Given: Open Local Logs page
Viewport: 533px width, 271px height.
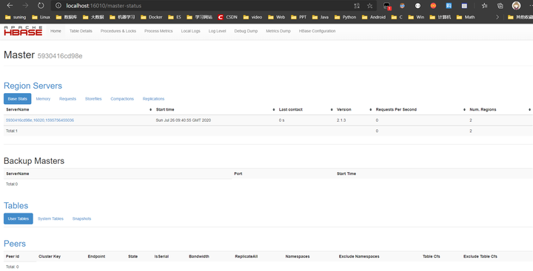Looking at the screenshot, I should tap(191, 31).
